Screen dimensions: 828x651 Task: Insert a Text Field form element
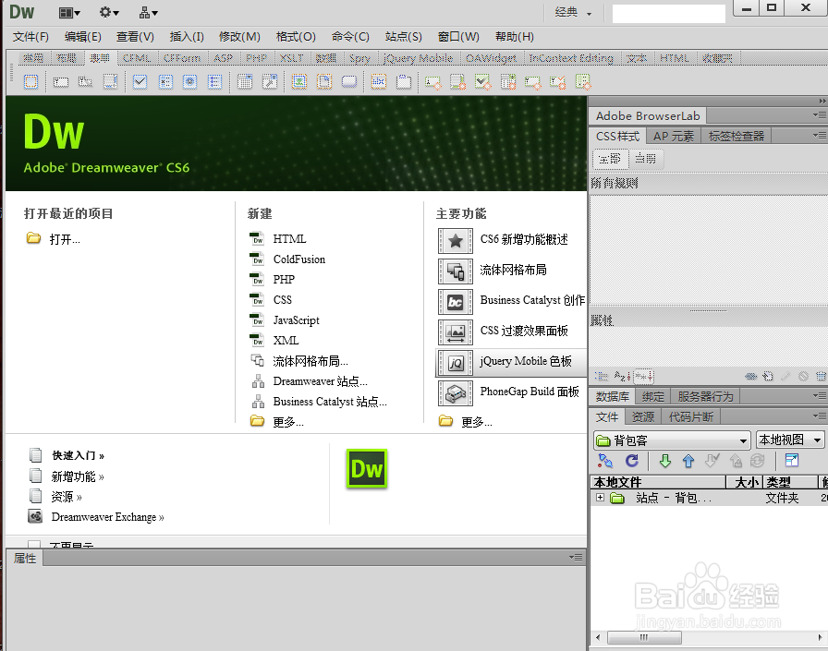pyautogui.click(x=61, y=82)
